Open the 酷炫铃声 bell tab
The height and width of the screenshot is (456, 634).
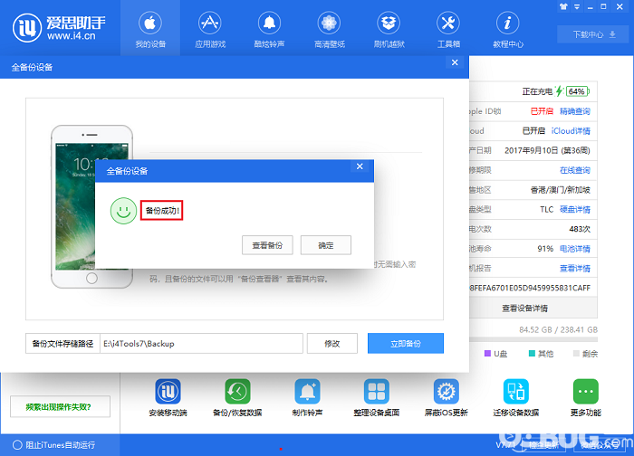pyautogui.click(x=269, y=29)
